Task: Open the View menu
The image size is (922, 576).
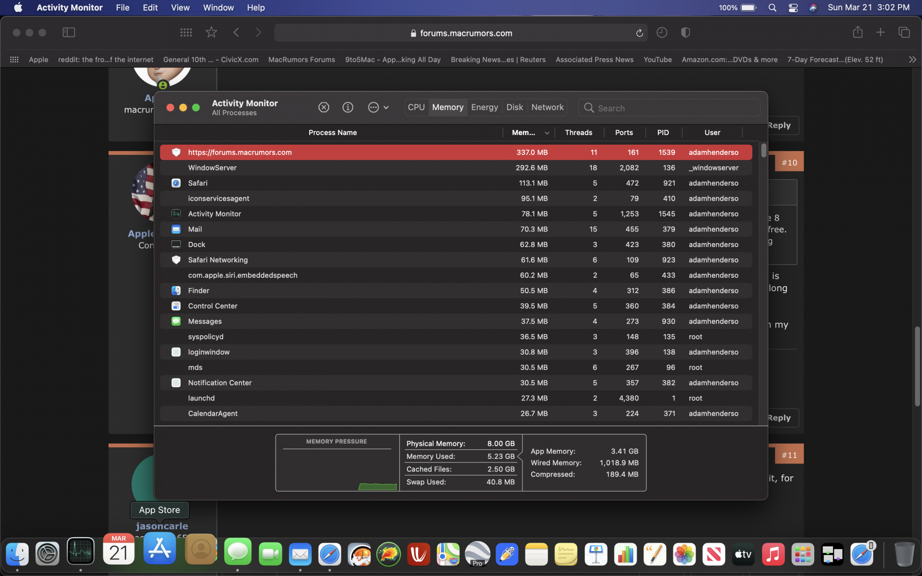Action: click(x=180, y=7)
